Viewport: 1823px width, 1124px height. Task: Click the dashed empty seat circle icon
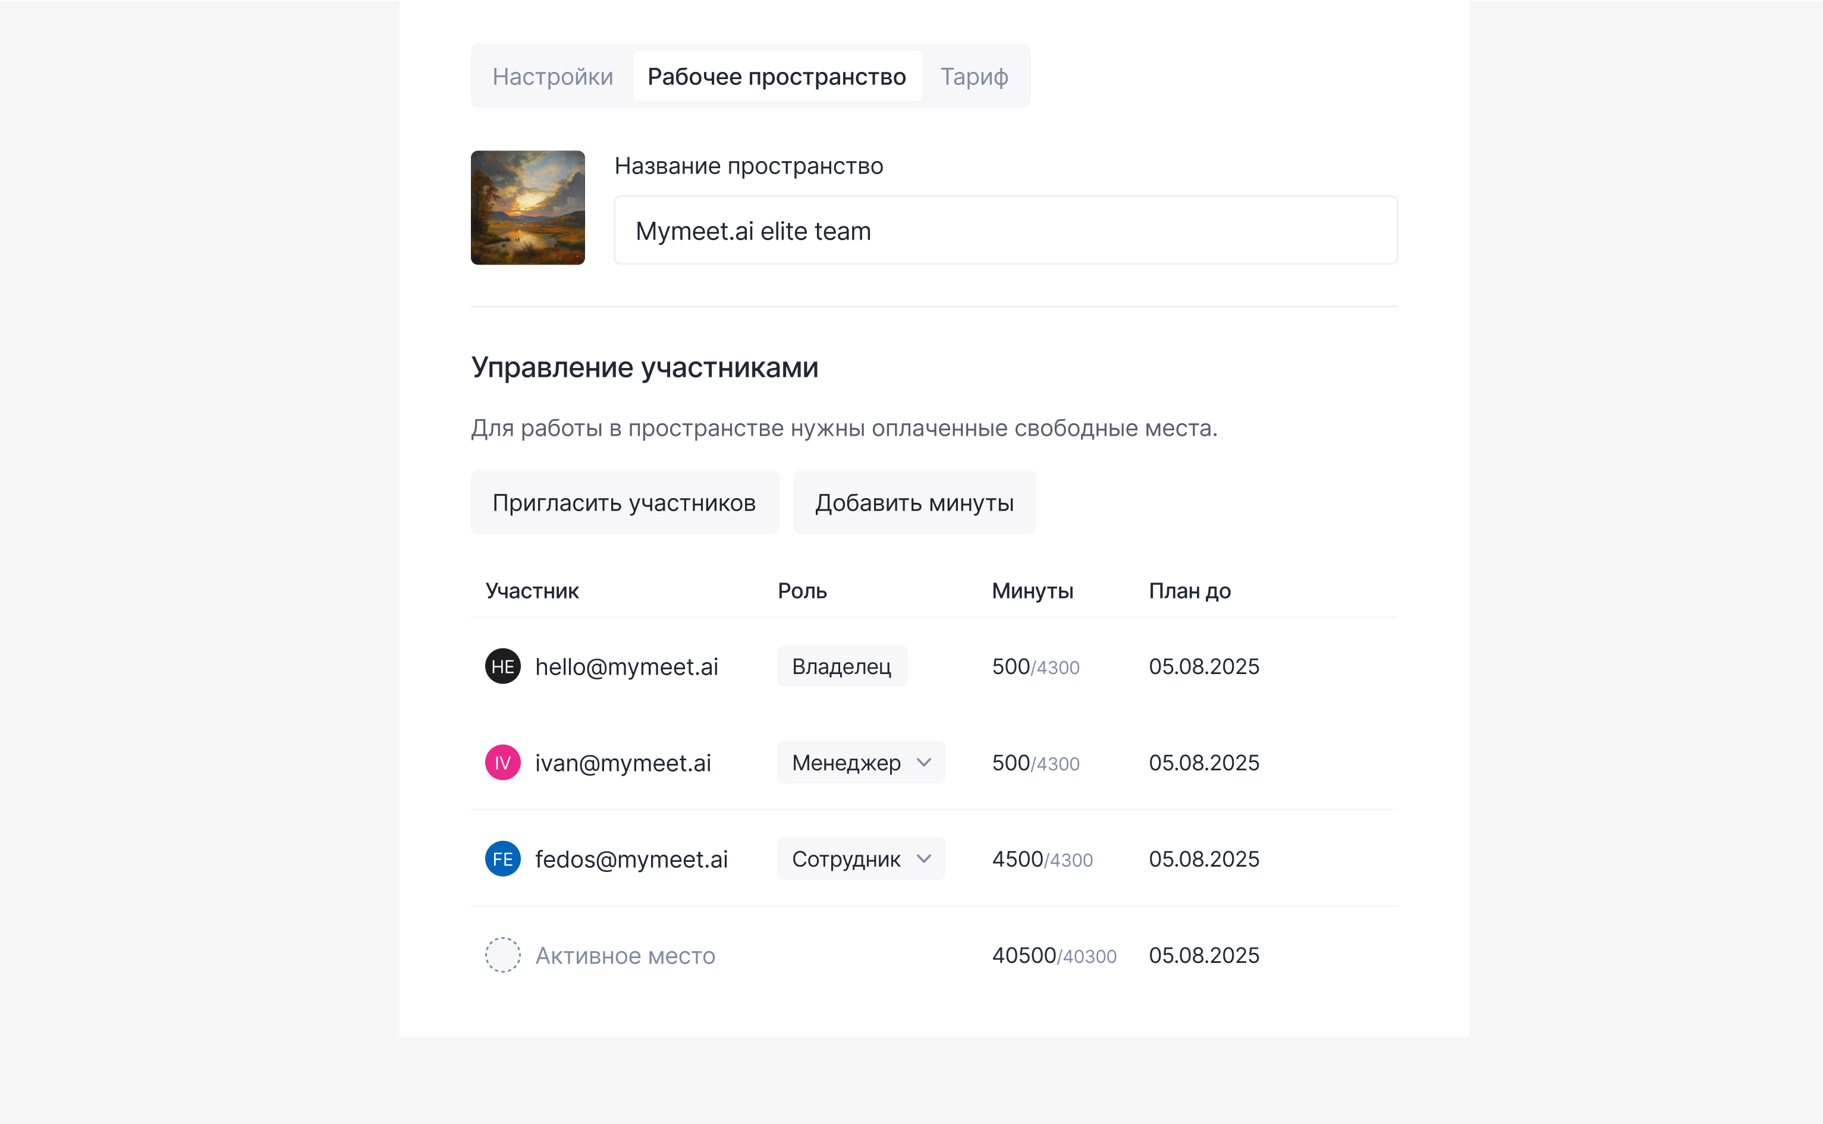502,955
